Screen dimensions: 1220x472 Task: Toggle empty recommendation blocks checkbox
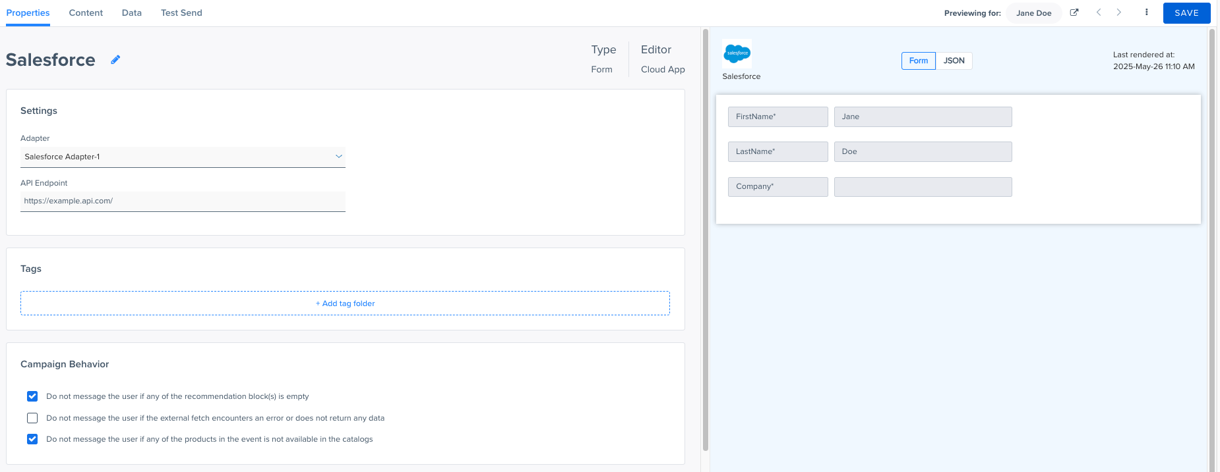tap(32, 396)
